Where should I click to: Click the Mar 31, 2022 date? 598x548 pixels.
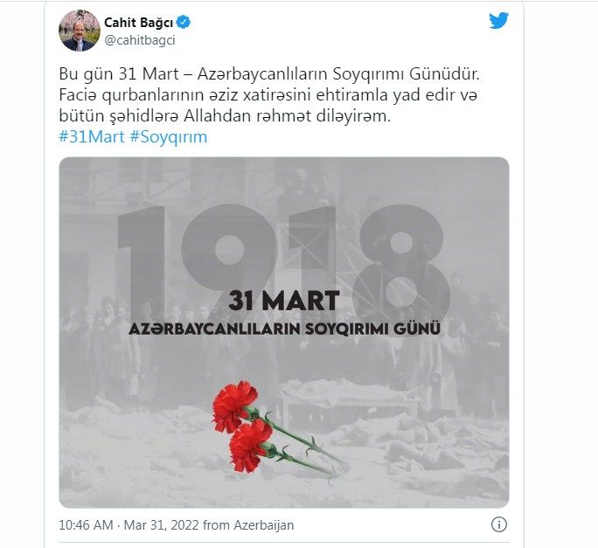[x=162, y=525]
